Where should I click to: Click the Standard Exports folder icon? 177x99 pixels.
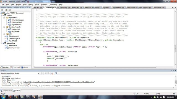point(7,27)
